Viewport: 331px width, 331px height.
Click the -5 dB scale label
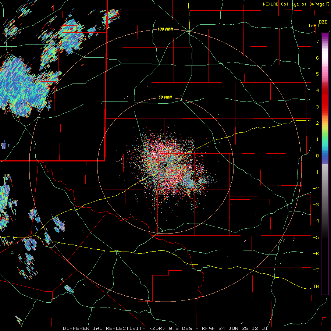[x=316, y=237]
